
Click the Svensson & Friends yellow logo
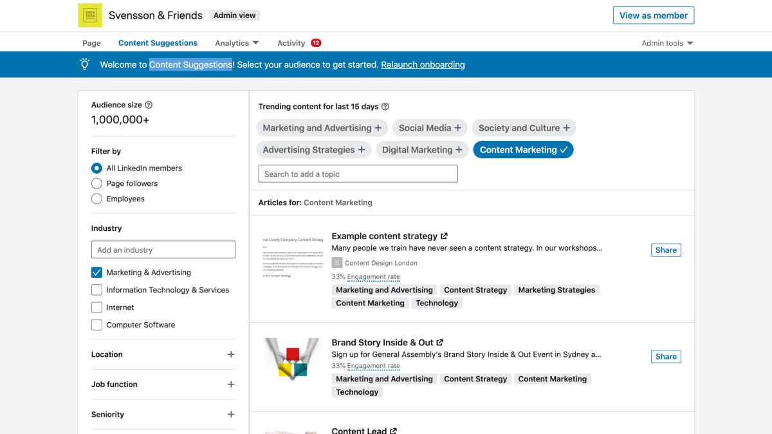pos(90,15)
